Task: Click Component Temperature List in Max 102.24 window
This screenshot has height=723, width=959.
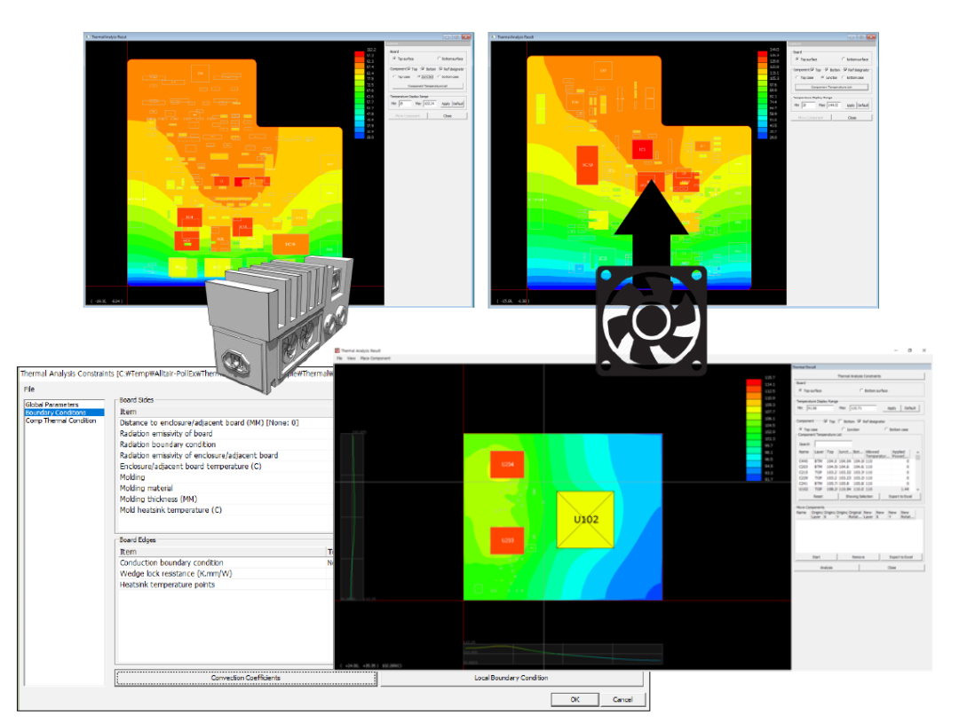Action: tap(428, 86)
